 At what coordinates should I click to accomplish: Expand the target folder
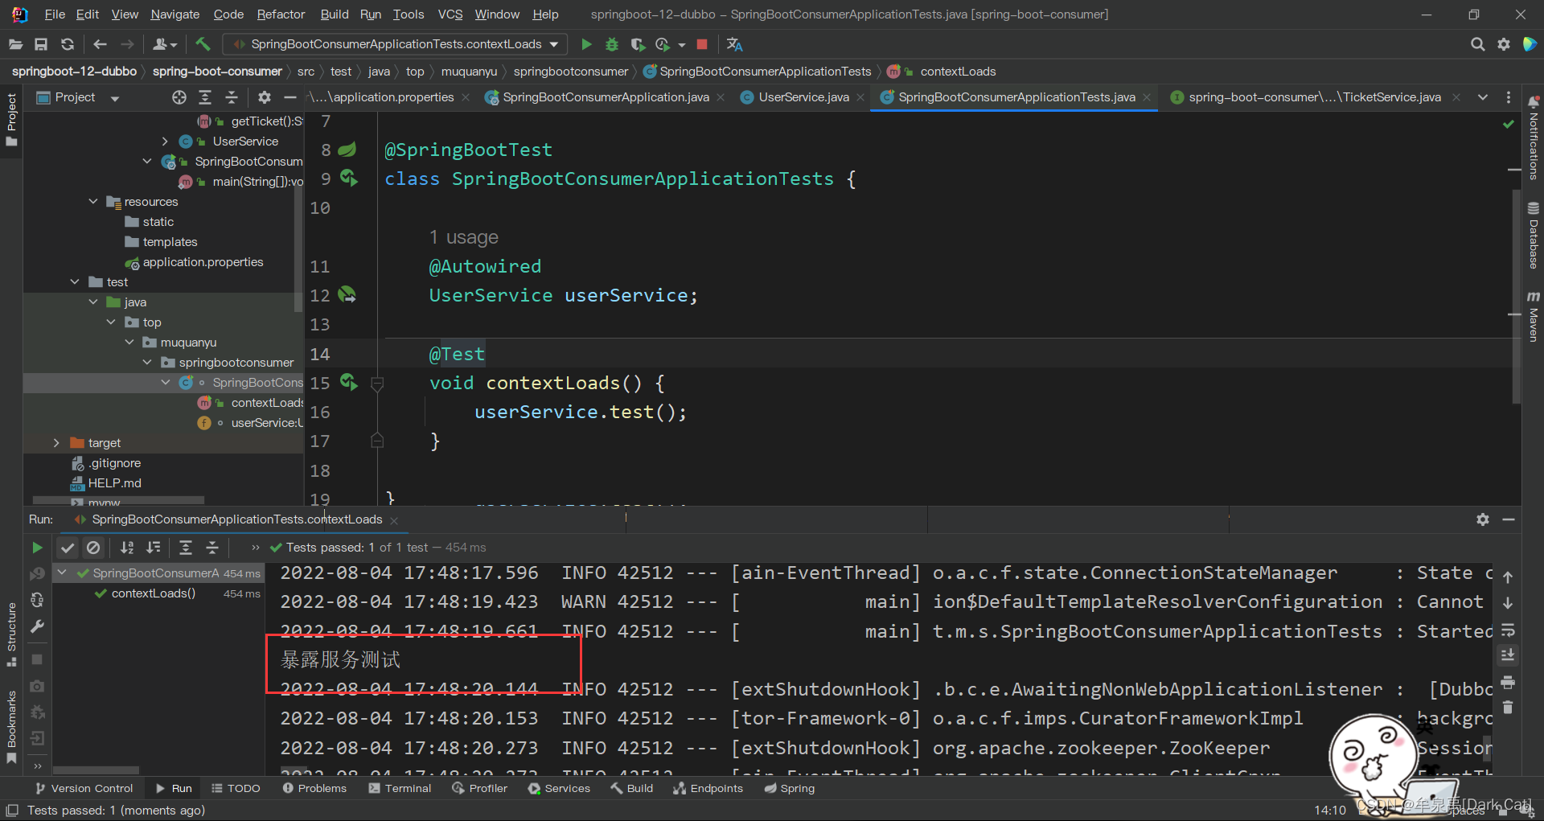56,442
